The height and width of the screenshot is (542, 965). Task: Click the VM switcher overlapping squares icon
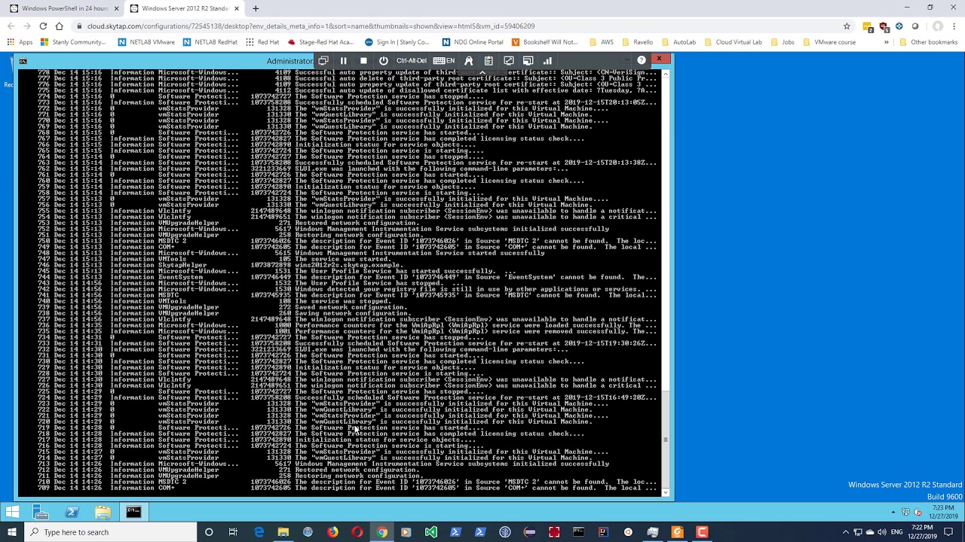(x=323, y=61)
